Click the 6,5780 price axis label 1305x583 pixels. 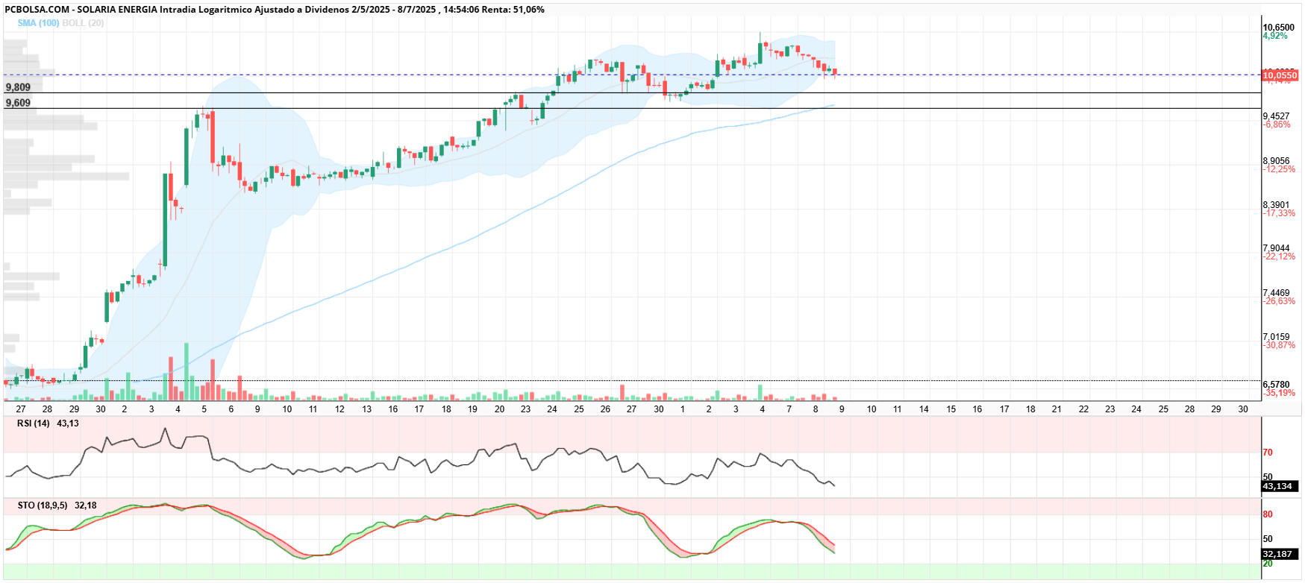point(1276,385)
